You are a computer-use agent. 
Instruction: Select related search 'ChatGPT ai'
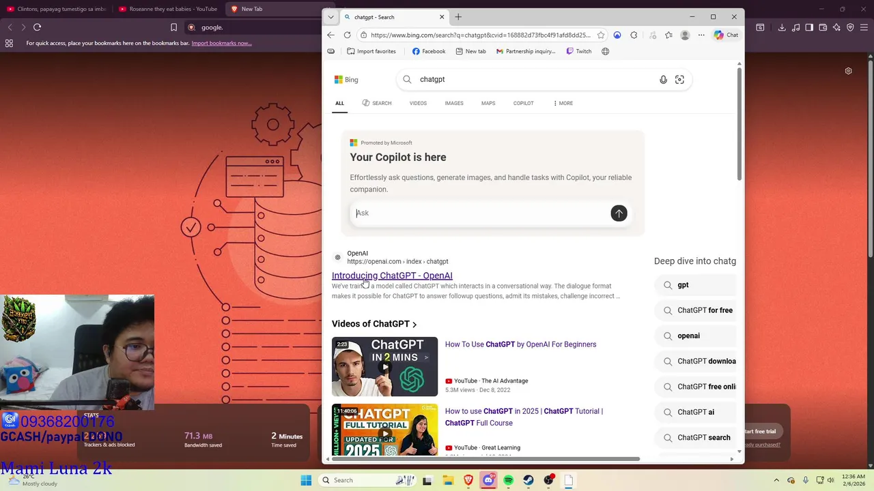tap(695, 412)
